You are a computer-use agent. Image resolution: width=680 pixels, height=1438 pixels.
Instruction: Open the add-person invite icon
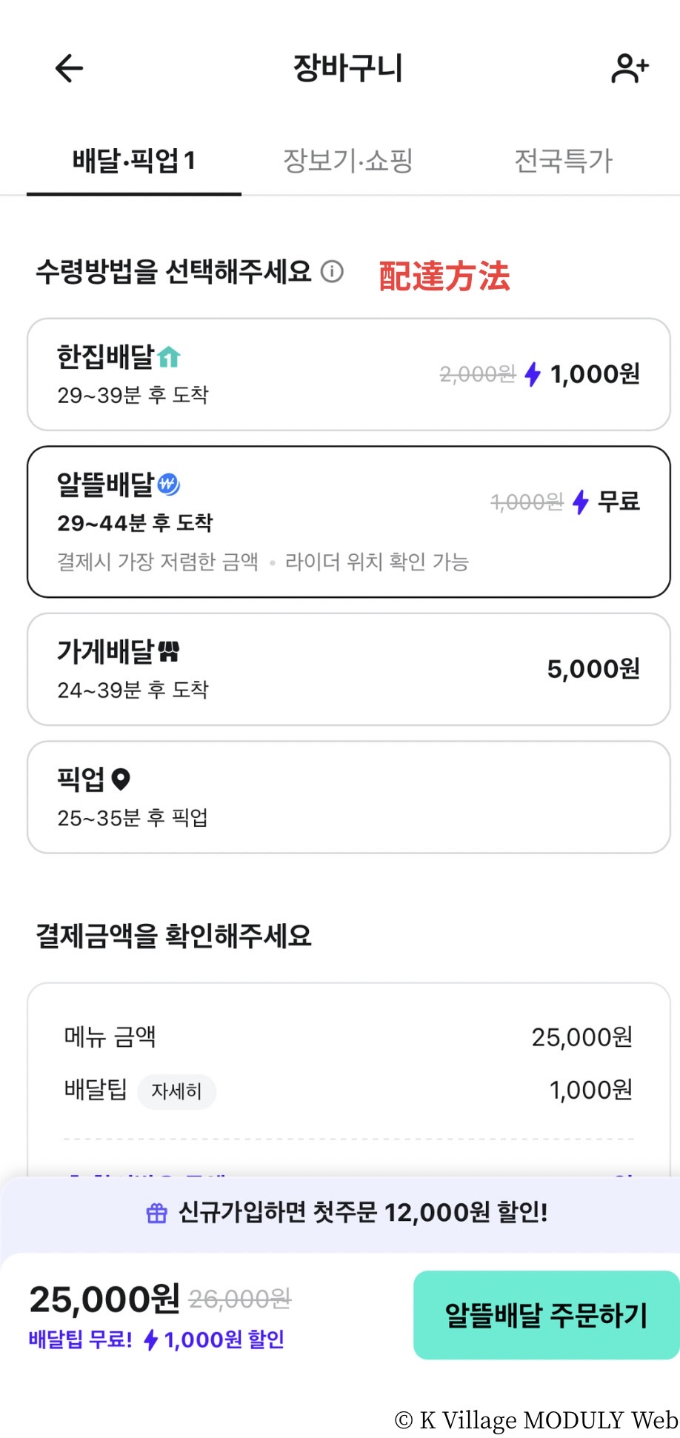[629, 69]
